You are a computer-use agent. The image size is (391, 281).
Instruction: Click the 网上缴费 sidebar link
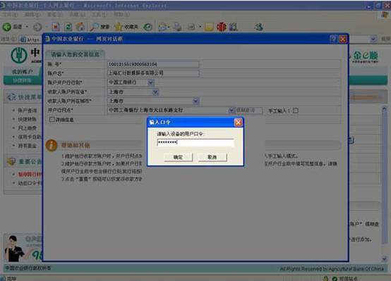(28, 128)
